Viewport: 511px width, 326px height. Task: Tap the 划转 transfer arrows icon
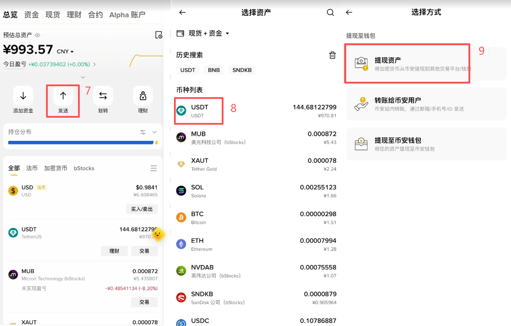pos(103,96)
